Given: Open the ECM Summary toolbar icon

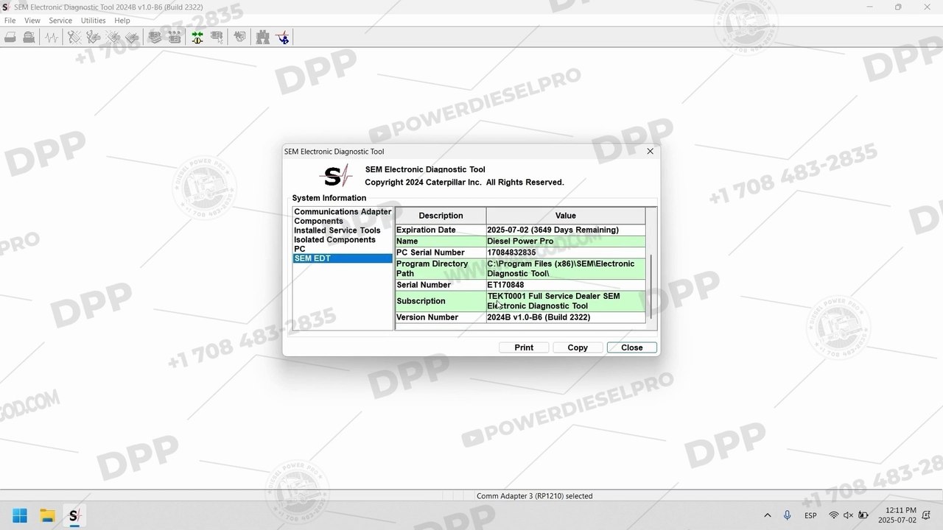Looking at the screenshot, I should tap(155, 37).
